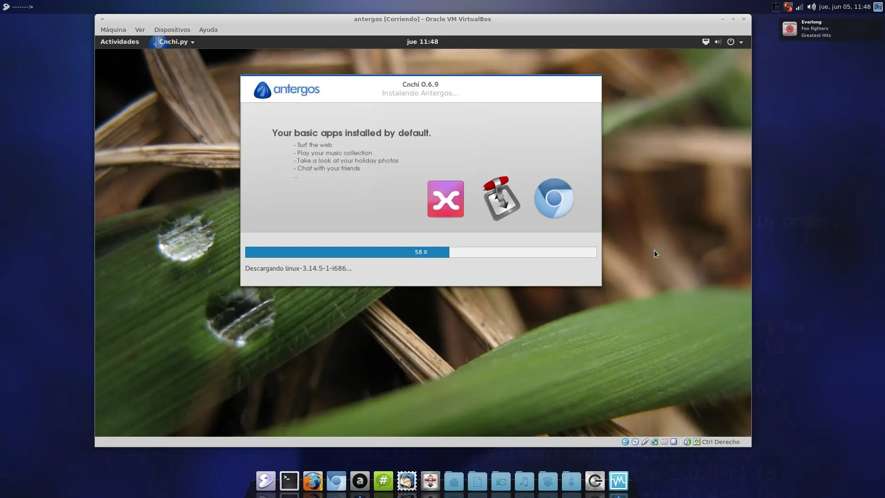The height and width of the screenshot is (498, 885).
Task: Open the system monitor icon in the dock
Action: pyautogui.click(x=619, y=481)
